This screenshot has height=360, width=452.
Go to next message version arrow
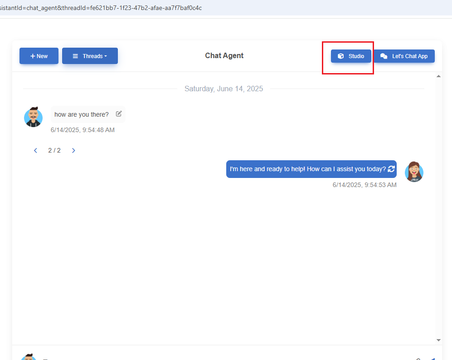click(x=73, y=150)
